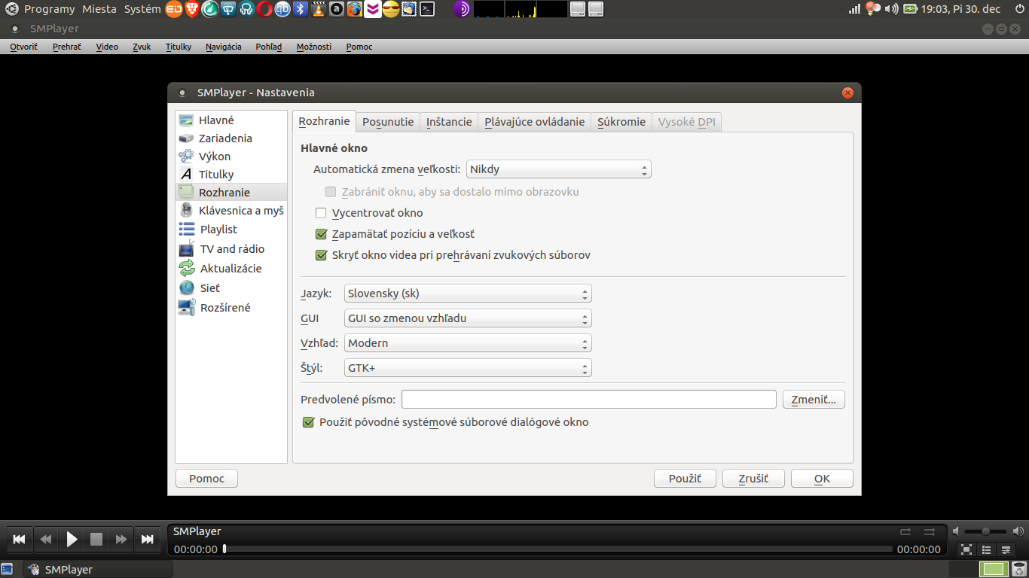Screen dimensions: 1029x578
Task: Skip to next track in playlist
Action: [x=148, y=539]
